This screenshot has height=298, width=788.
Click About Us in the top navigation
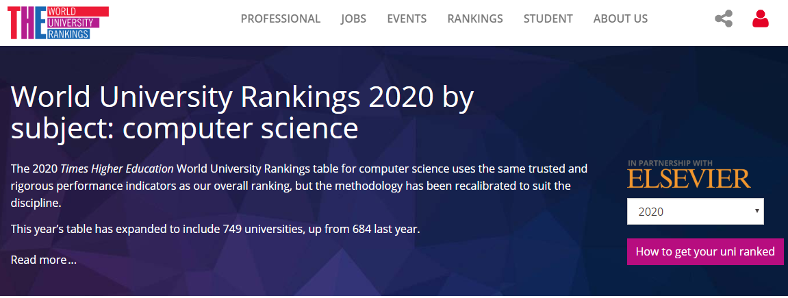tap(620, 18)
